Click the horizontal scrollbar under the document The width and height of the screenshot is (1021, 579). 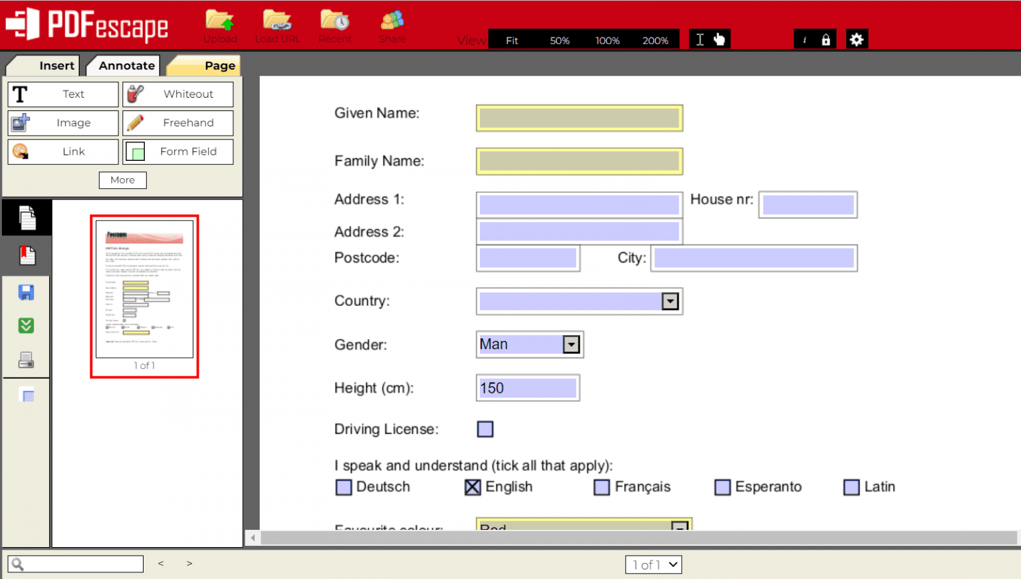point(638,537)
